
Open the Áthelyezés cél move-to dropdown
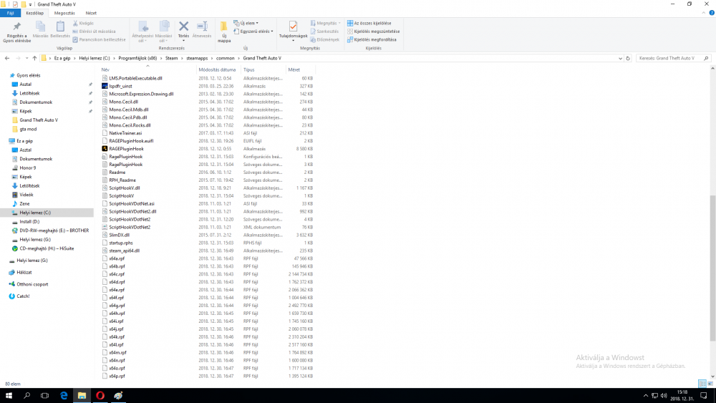[142, 32]
